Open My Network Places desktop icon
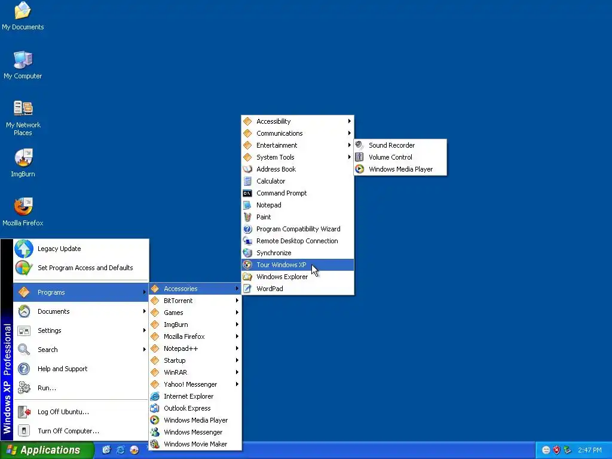This screenshot has width=612, height=459. tap(23, 118)
